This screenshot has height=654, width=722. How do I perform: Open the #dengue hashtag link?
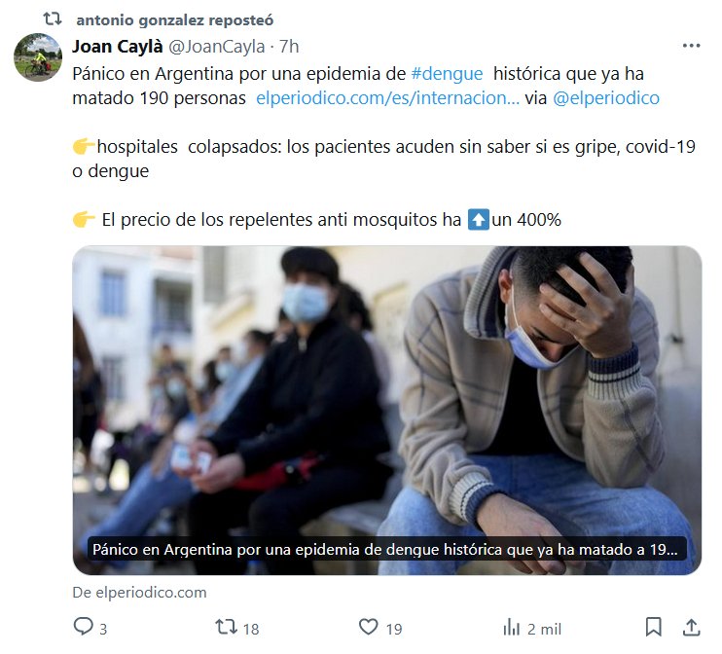pos(447,74)
